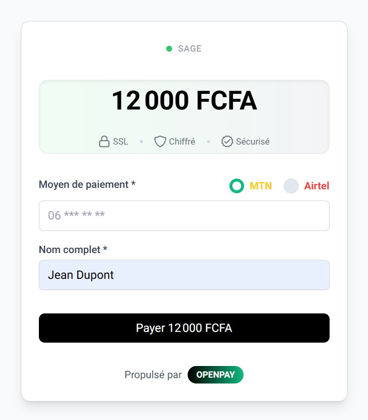Click inside the phone number input field

coord(184,216)
